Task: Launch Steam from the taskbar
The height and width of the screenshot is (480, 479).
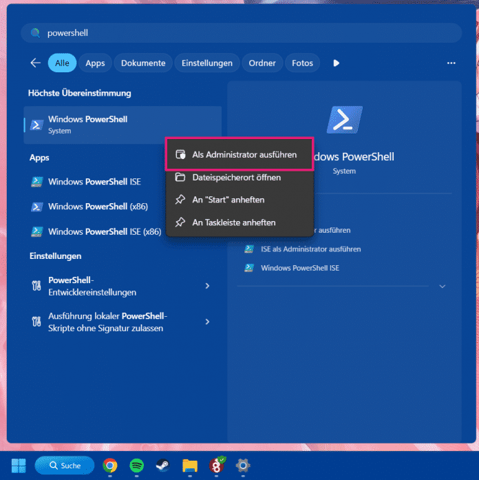Action: point(163,466)
